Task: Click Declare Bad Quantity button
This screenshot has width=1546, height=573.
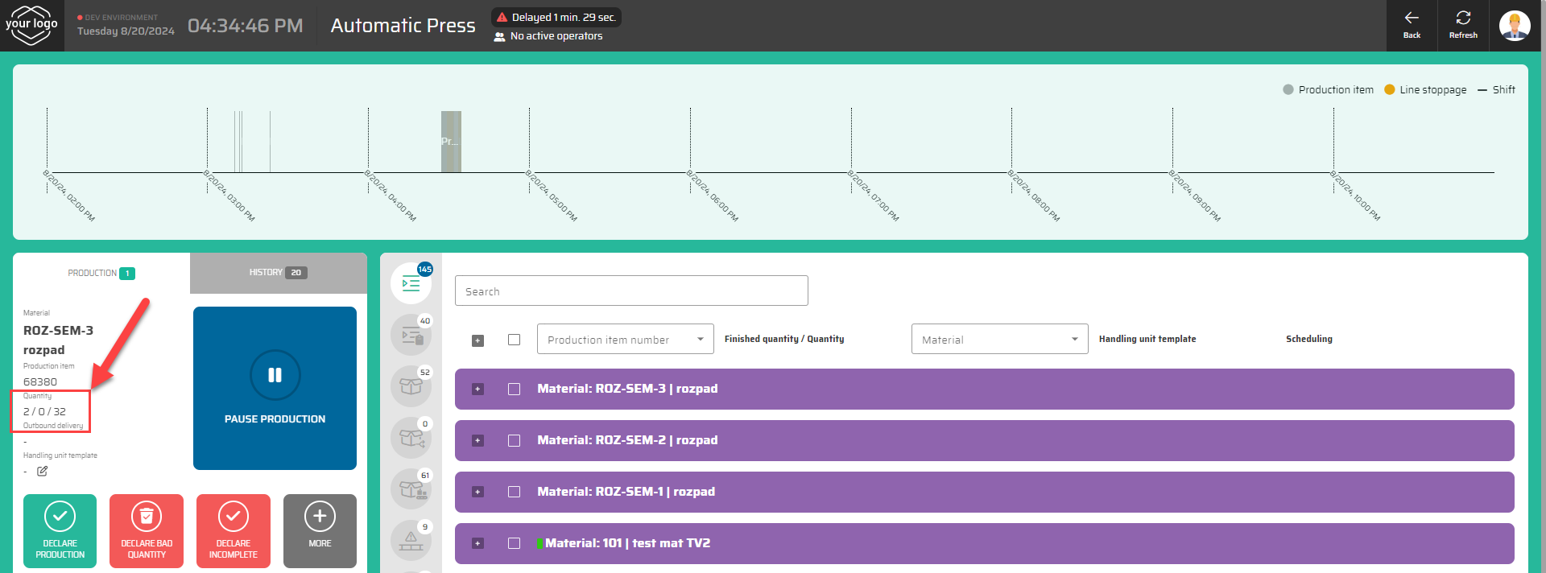Action: point(147,531)
